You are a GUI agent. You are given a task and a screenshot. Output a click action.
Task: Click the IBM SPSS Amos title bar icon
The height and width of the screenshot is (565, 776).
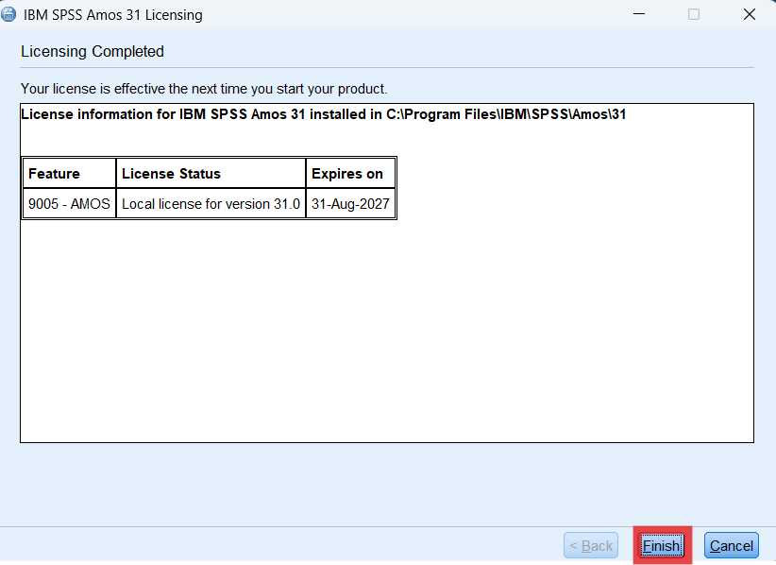(8, 14)
